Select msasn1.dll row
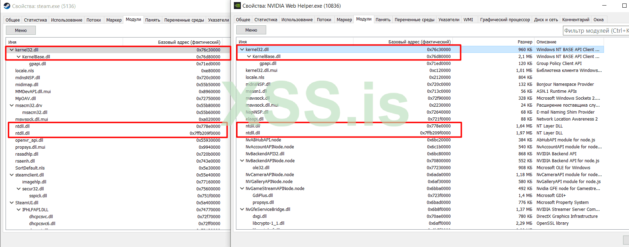The height and width of the screenshot is (247, 629). tap(420, 91)
